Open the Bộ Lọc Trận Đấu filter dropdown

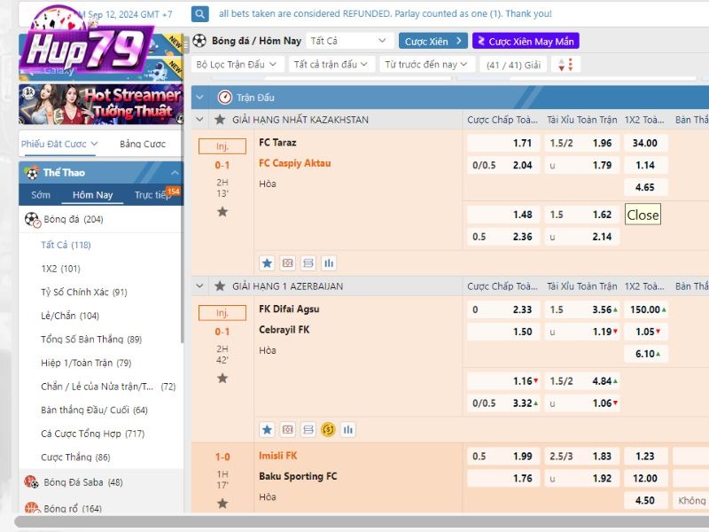coord(238,65)
